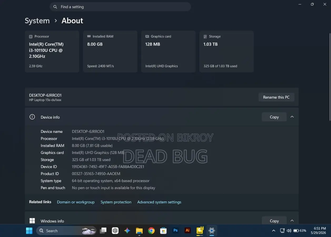Open network status in system tray

282,231
